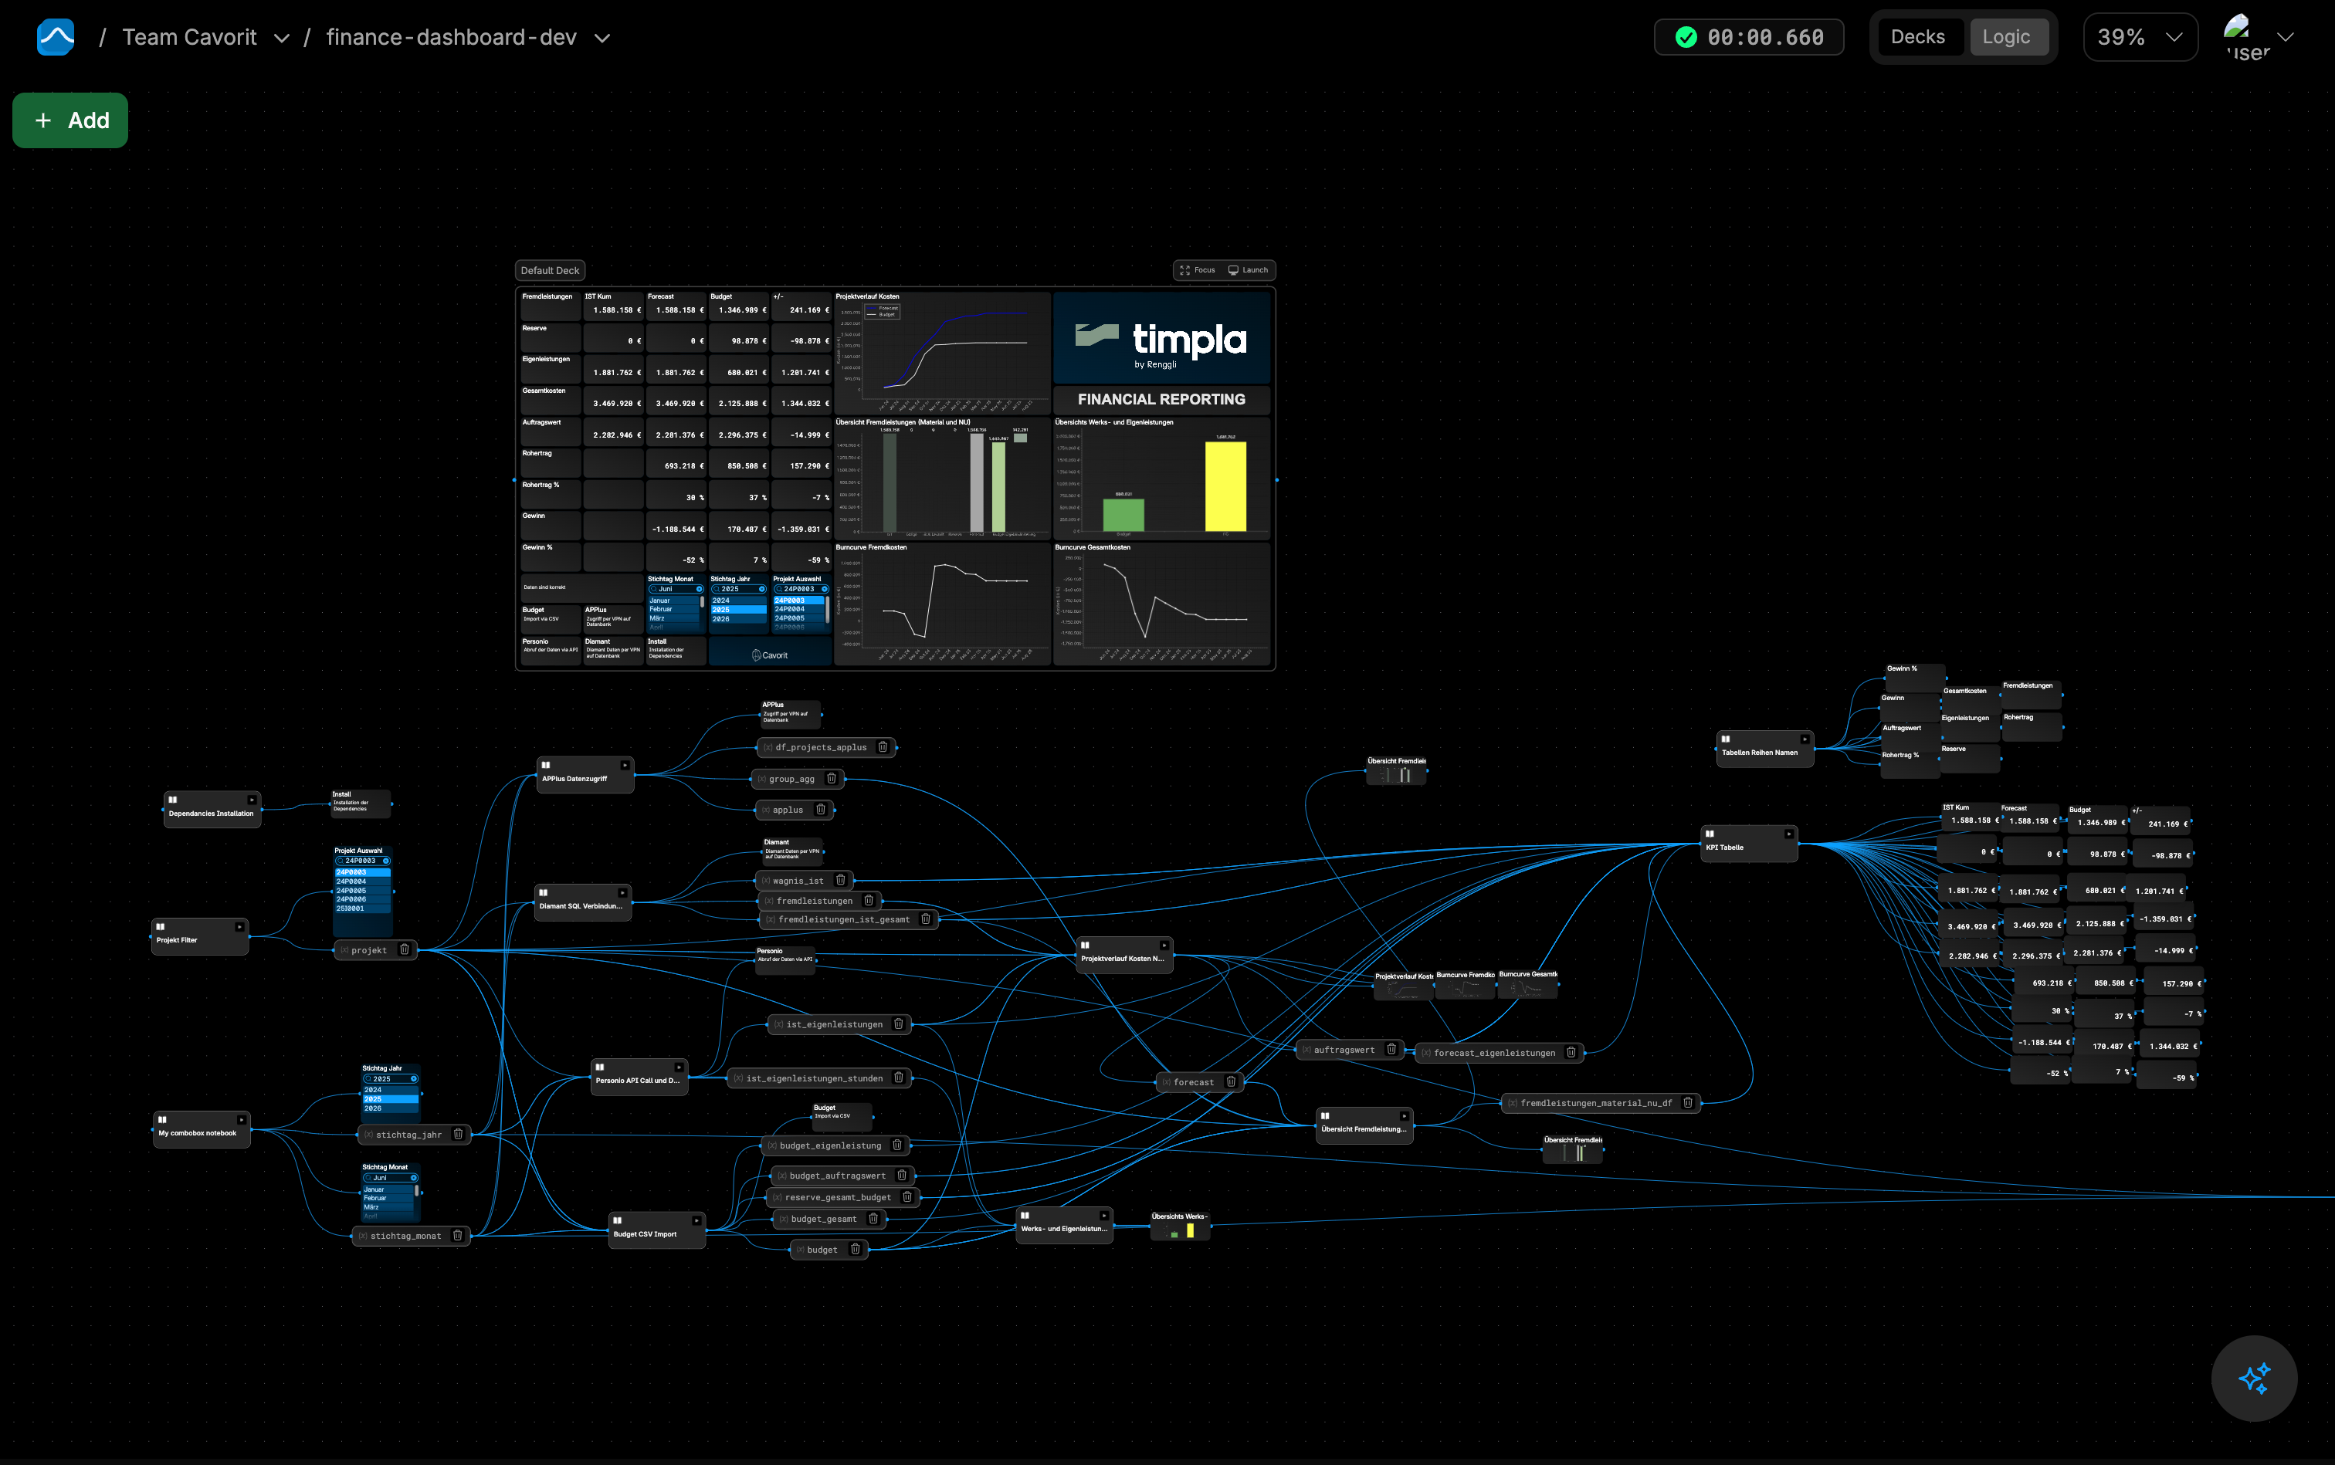This screenshot has width=2335, height=1465.
Task: Click the green Add button
Action: click(69, 120)
